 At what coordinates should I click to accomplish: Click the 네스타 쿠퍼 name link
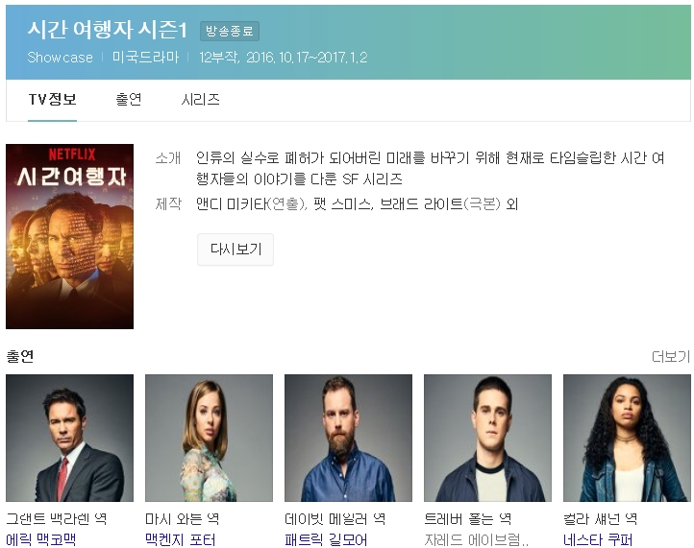(x=598, y=539)
